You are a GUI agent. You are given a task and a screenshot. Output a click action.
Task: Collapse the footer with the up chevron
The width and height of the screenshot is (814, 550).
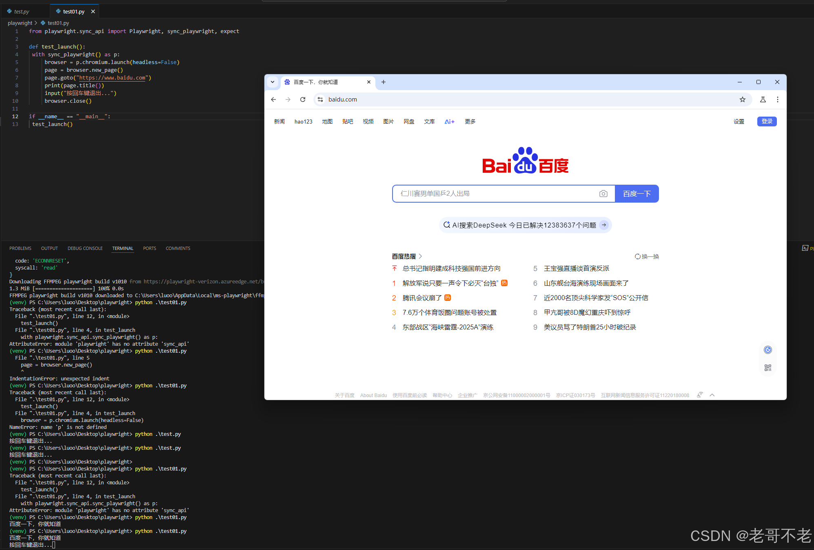click(x=712, y=395)
